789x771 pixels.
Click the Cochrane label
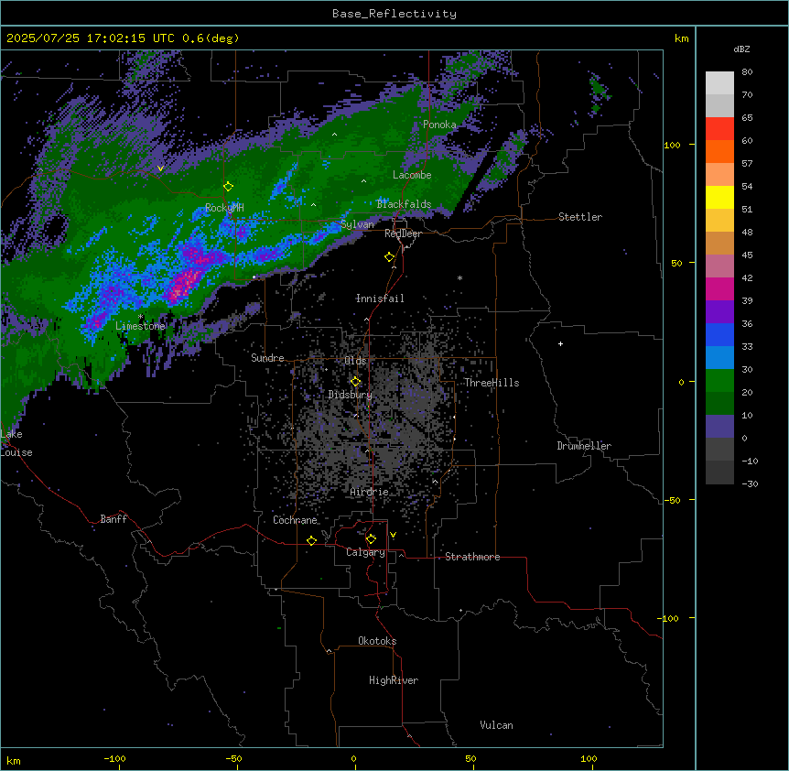coord(295,520)
